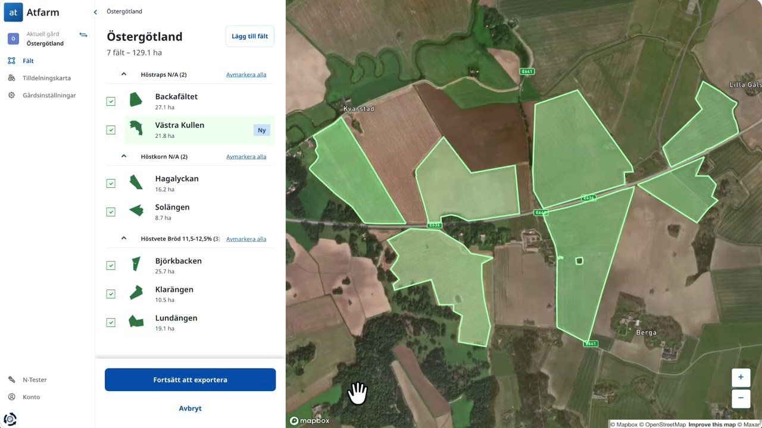
Task: Click the Lundängen field shape icon
Action: [x=136, y=322]
